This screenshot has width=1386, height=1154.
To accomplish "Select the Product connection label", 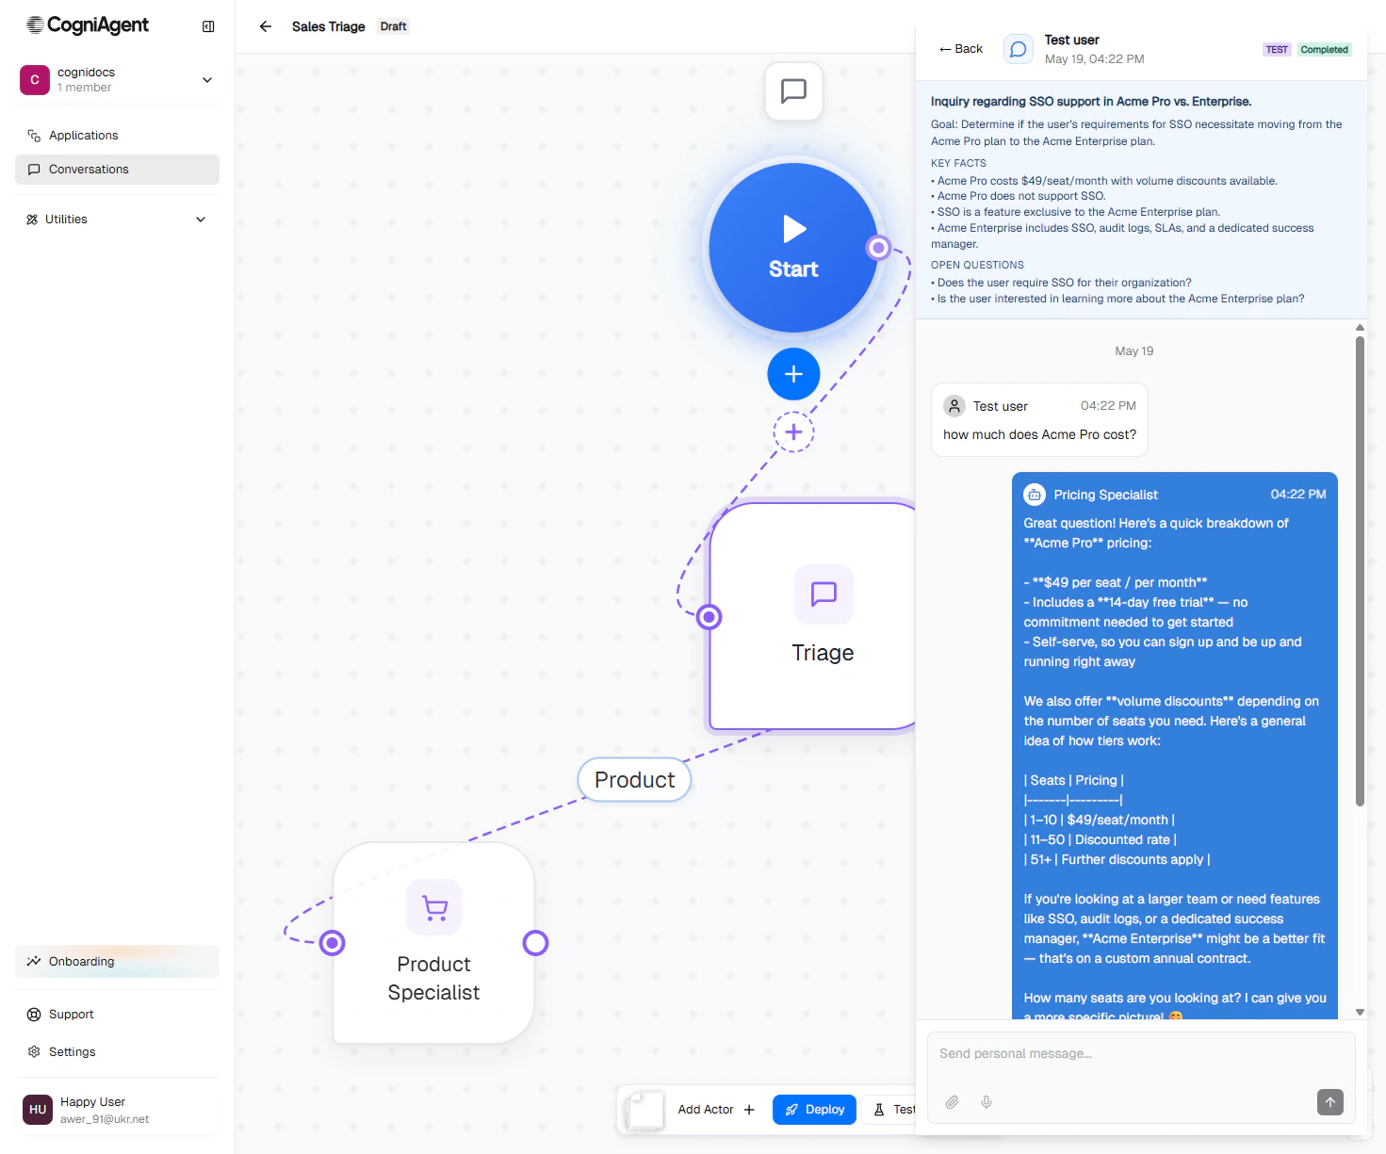I will [x=634, y=780].
